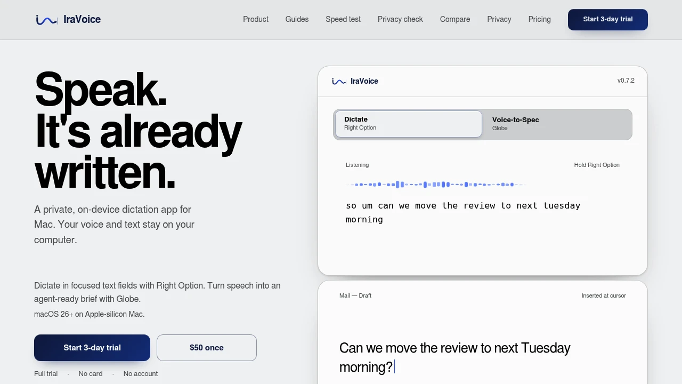Viewport: 682px width, 384px height.
Task: Click the 'Full trial' note
Action: [x=46, y=374]
